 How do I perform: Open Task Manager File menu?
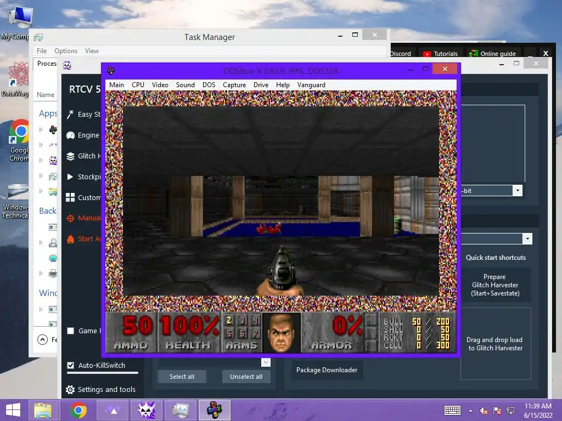[x=42, y=51]
